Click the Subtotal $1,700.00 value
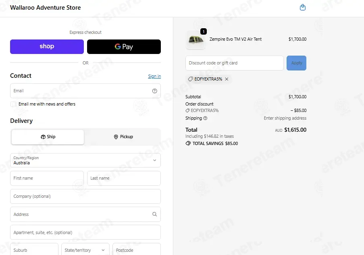The image size is (364, 255). click(x=297, y=97)
